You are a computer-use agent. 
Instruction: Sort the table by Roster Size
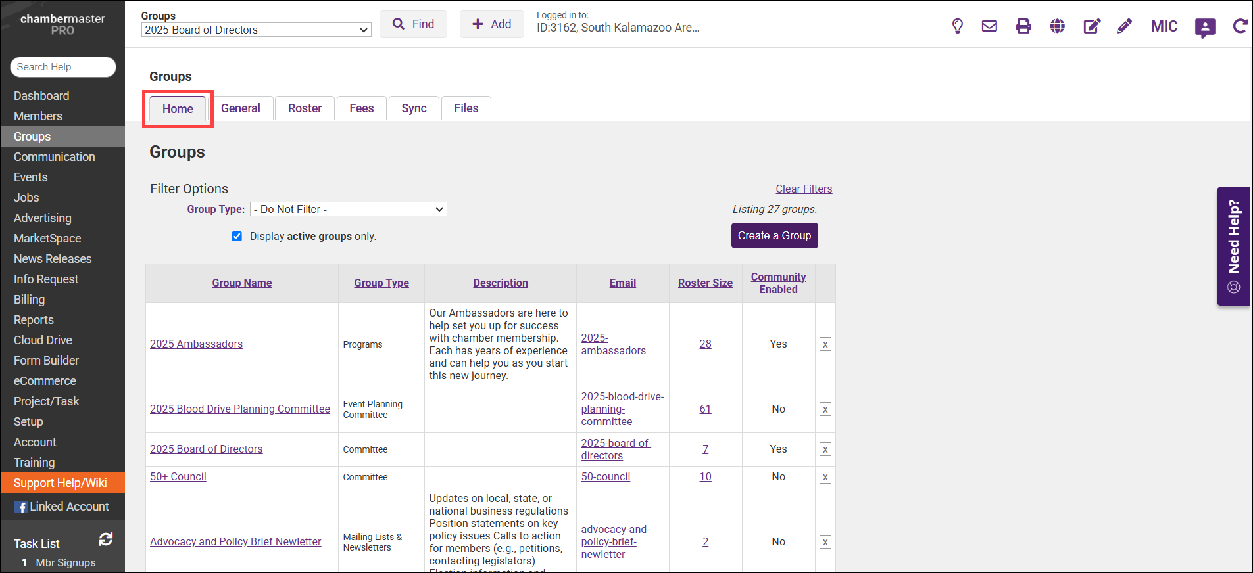[705, 283]
